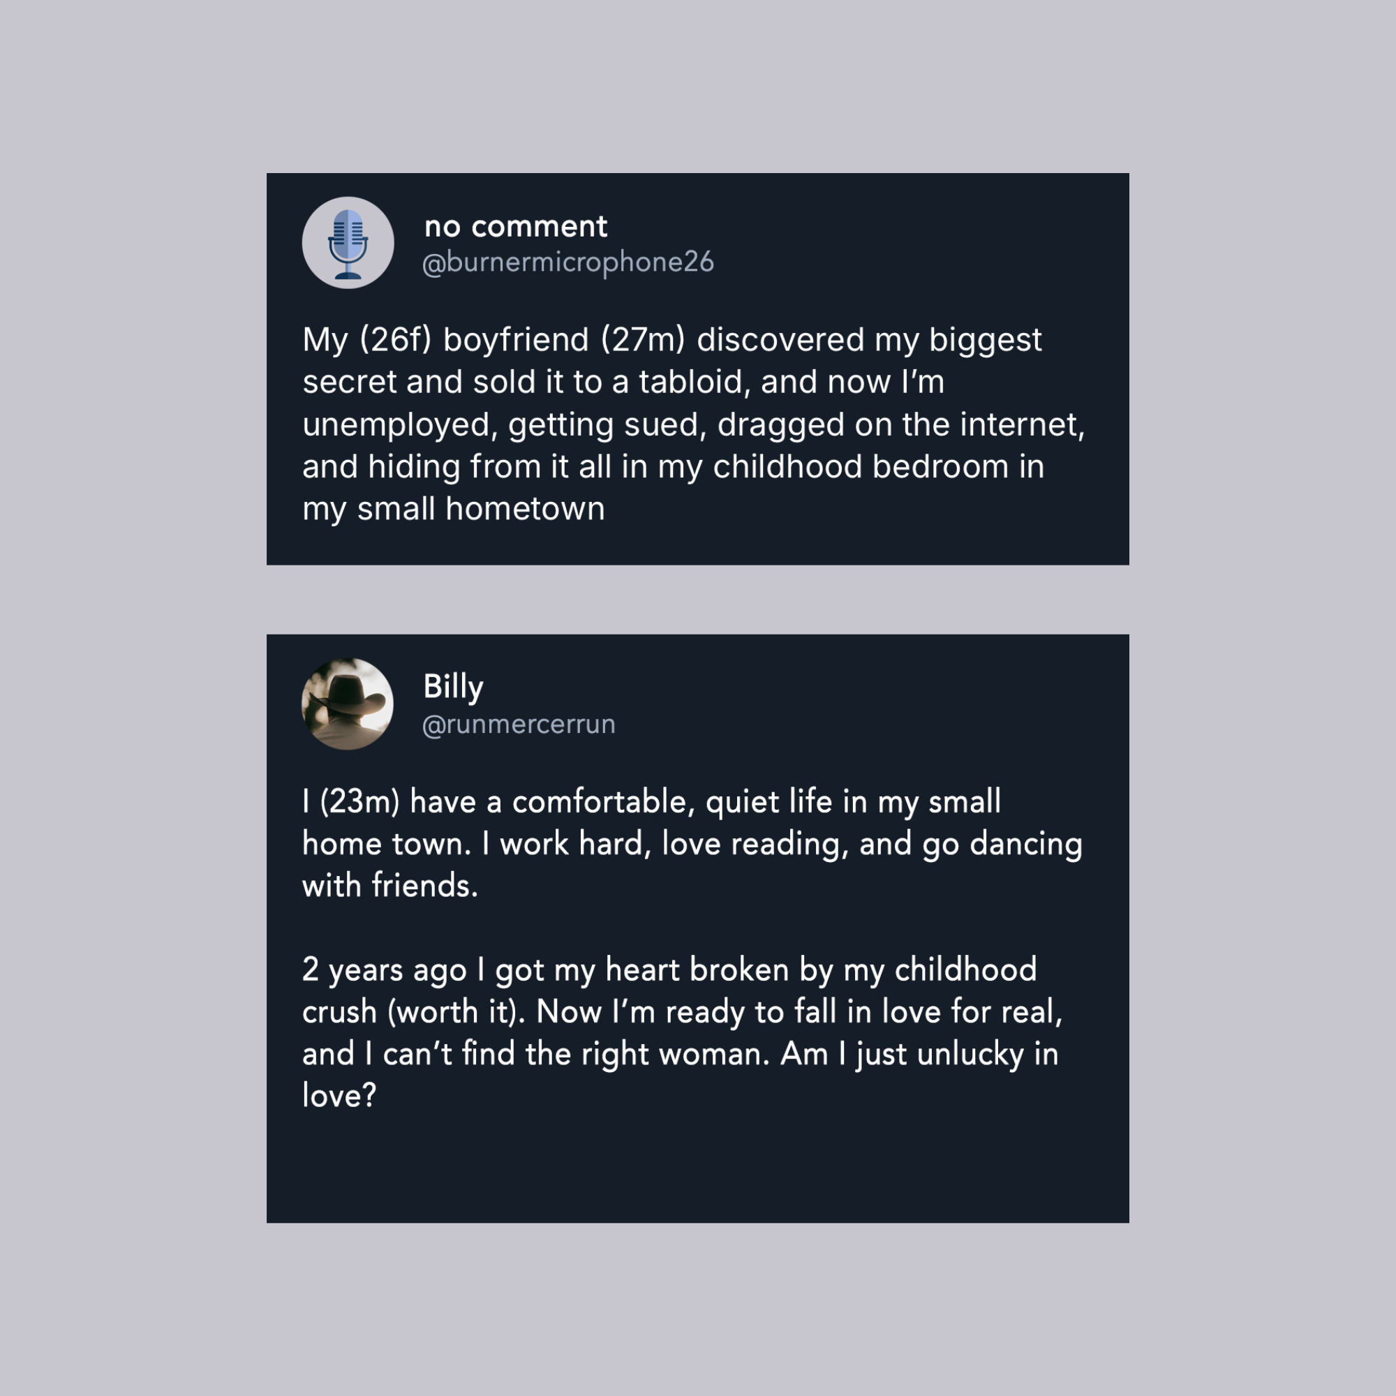Click the "(23m)" text in Billy's post
This screenshot has width=1396, height=1396.
[359, 801]
